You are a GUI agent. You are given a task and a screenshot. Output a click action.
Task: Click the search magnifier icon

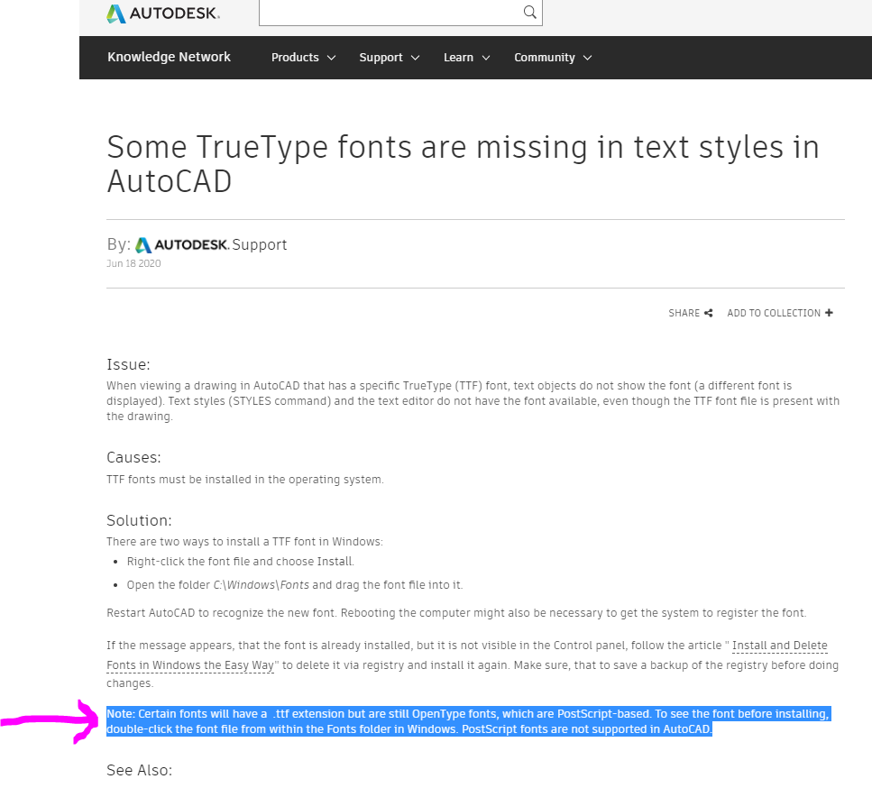529,13
